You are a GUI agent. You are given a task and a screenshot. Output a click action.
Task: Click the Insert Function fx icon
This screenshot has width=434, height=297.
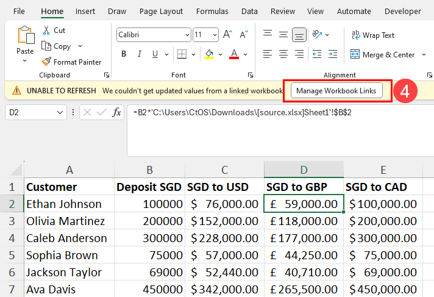(x=116, y=112)
